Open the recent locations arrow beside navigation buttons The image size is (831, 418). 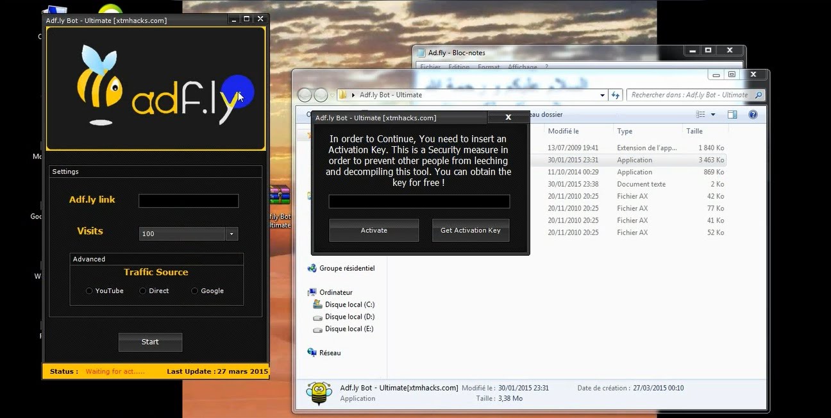[x=332, y=95]
